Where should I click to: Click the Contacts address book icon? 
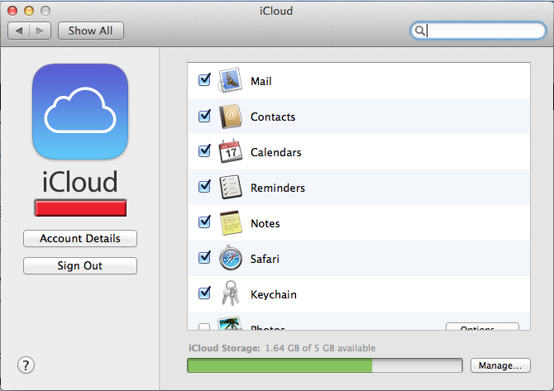tap(231, 117)
